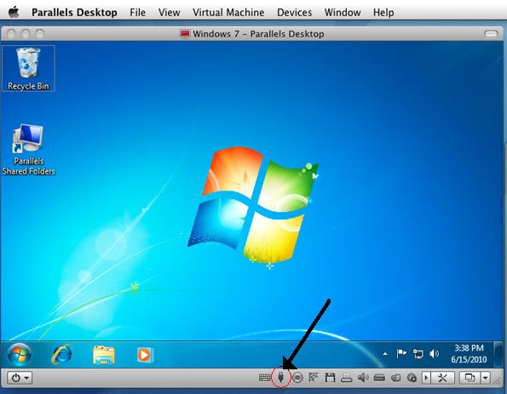This screenshot has height=394, width=507.
Task: Click the USB device icon in status bar
Action: coord(281,377)
